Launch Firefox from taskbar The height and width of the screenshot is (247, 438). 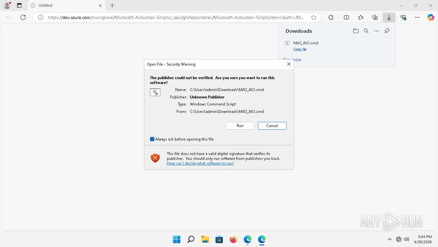233,239
